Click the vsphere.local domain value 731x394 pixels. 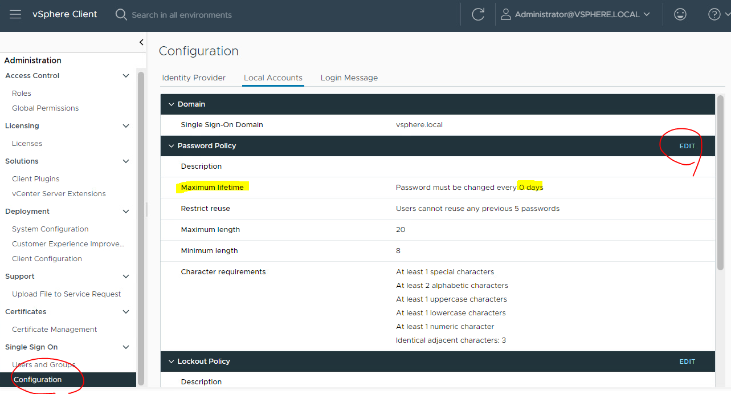419,125
